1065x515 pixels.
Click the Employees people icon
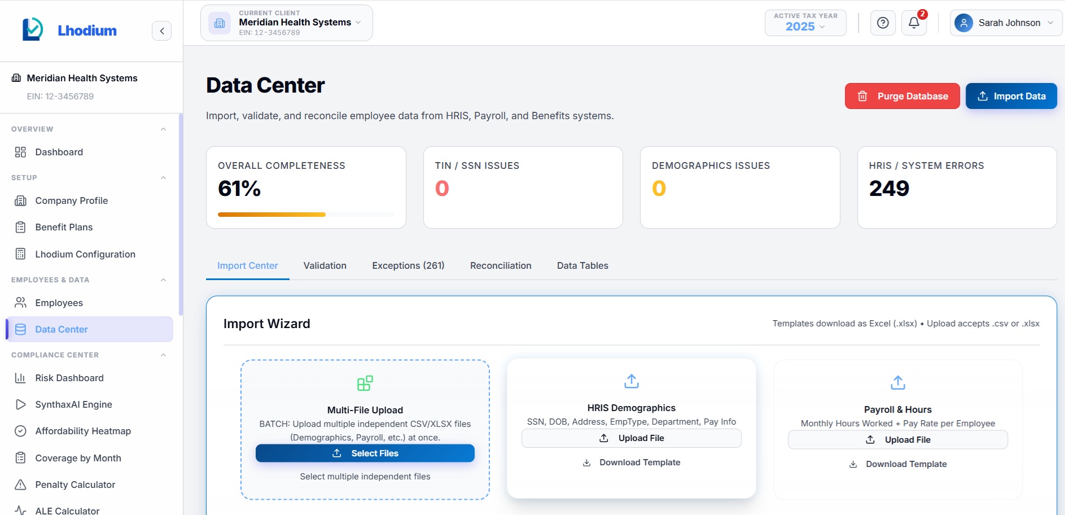[x=20, y=303]
